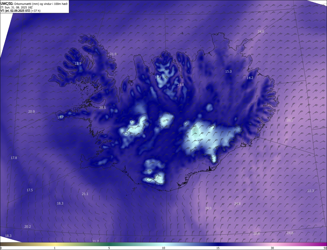
Task: Click the 17.8 value label
Action: tap(14, 158)
